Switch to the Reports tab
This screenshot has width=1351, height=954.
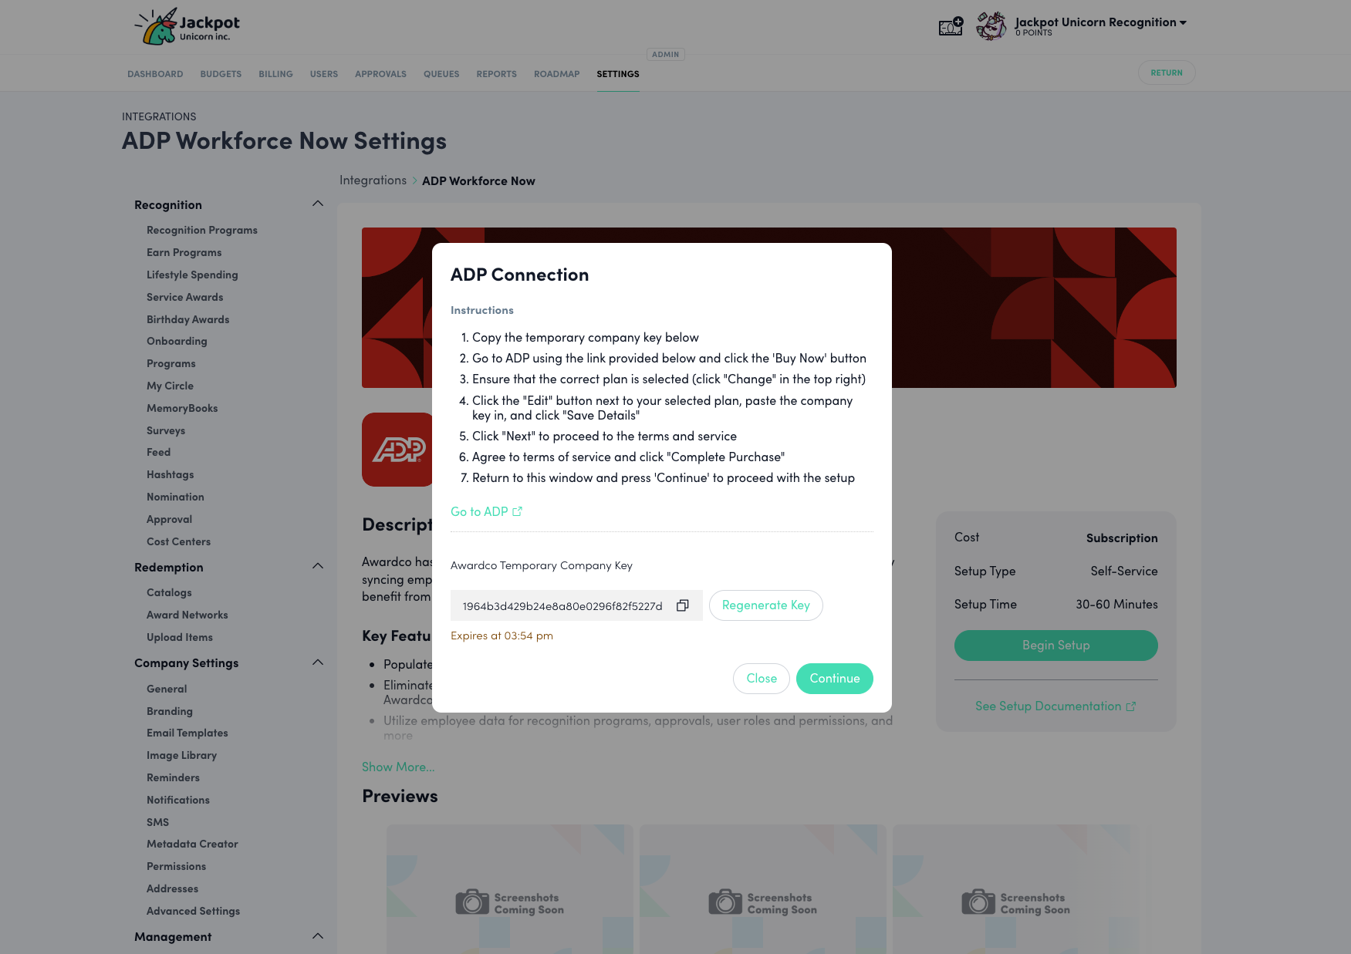point(496,73)
